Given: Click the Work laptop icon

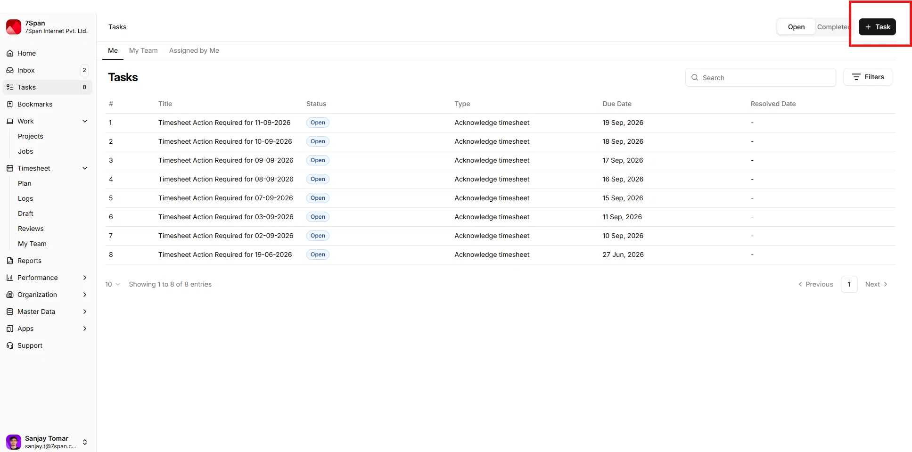Looking at the screenshot, I should 10,121.
